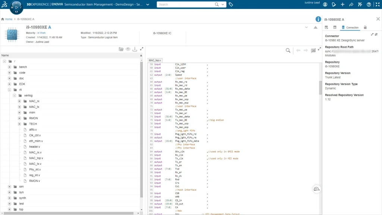
Task: Select the MAC_top.v file tab
Action: 155,60
